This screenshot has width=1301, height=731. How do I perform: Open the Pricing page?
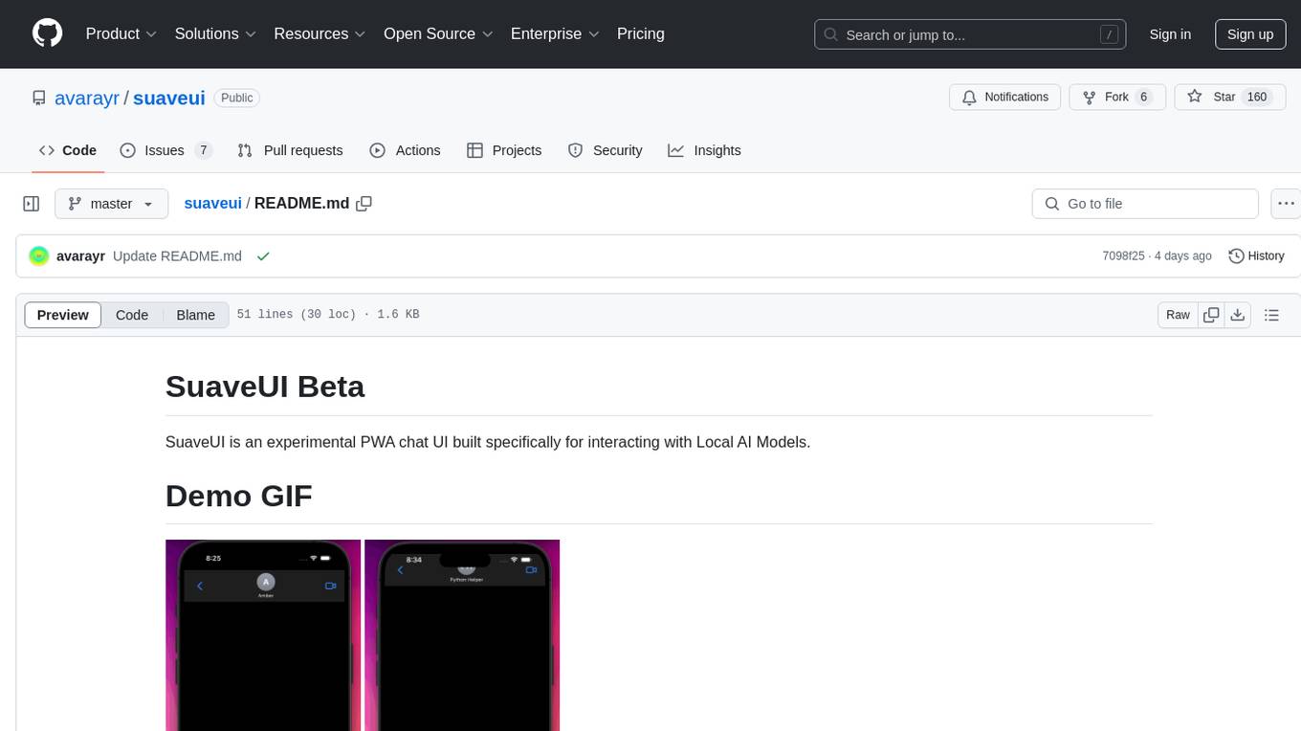point(641,33)
